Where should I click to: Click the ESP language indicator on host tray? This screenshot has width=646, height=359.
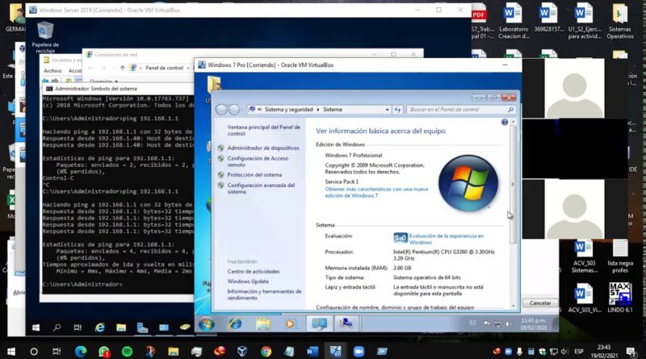click(x=579, y=352)
